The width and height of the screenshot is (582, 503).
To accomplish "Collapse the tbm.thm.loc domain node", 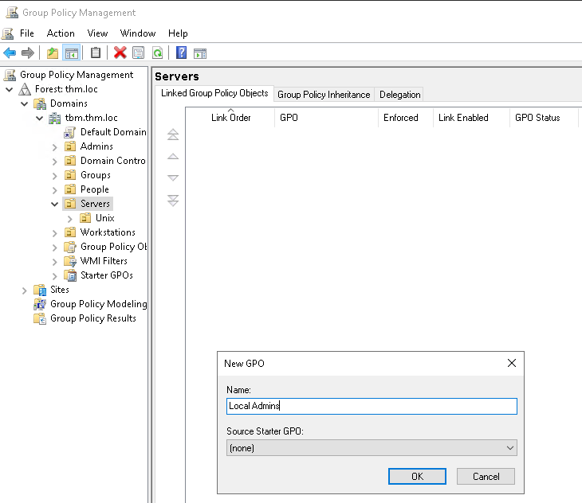I will click(x=39, y=118).
